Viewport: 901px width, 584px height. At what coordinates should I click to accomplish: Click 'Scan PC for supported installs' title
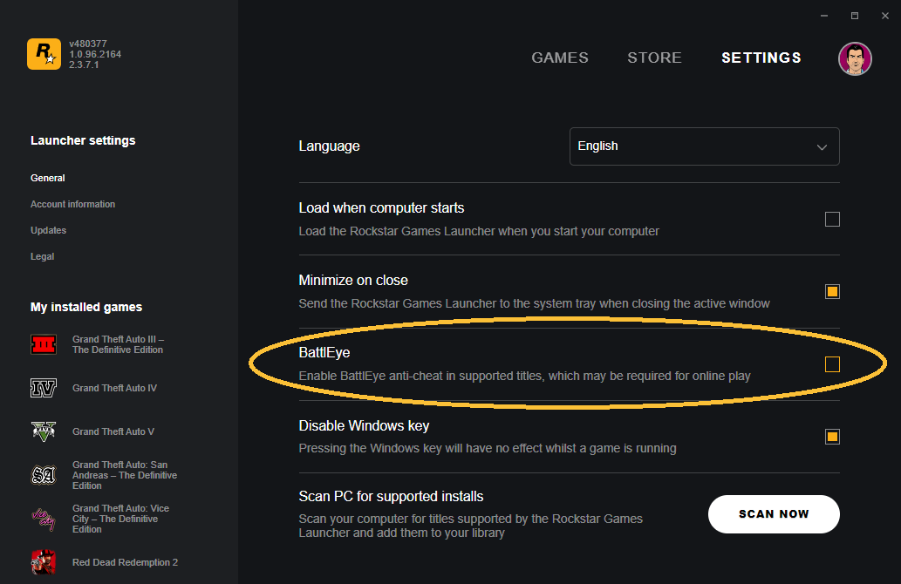[x=391, y=496]
